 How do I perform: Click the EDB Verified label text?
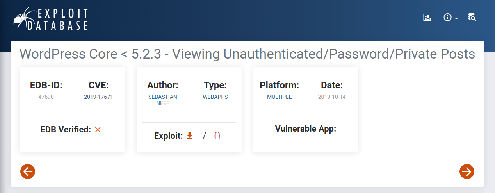coord(65,130)
